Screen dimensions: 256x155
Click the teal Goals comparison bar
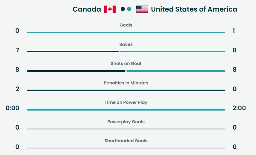click(x=126, y=32)
